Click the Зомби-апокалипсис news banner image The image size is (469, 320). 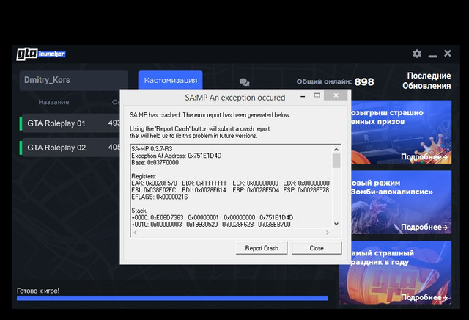(402, 203)
